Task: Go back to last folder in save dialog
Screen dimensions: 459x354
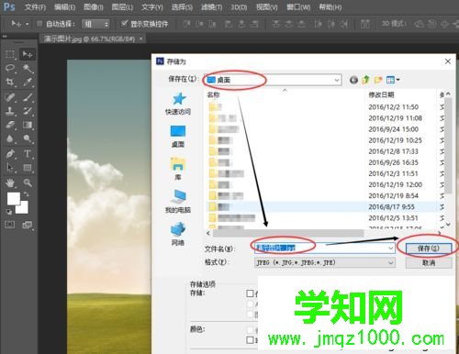Action: [x=353, y=80]
